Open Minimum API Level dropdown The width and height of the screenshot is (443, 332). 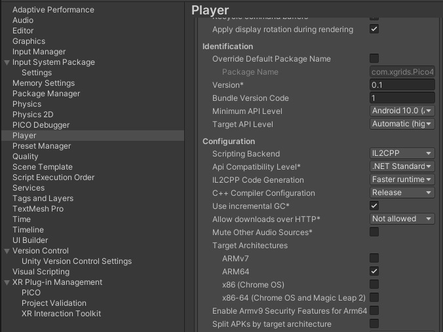coord(402,111)
